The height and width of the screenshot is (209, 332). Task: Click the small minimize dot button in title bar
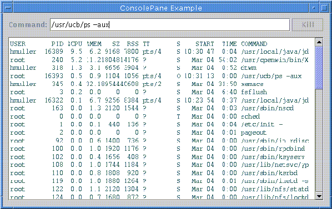[x=314, y=8]
